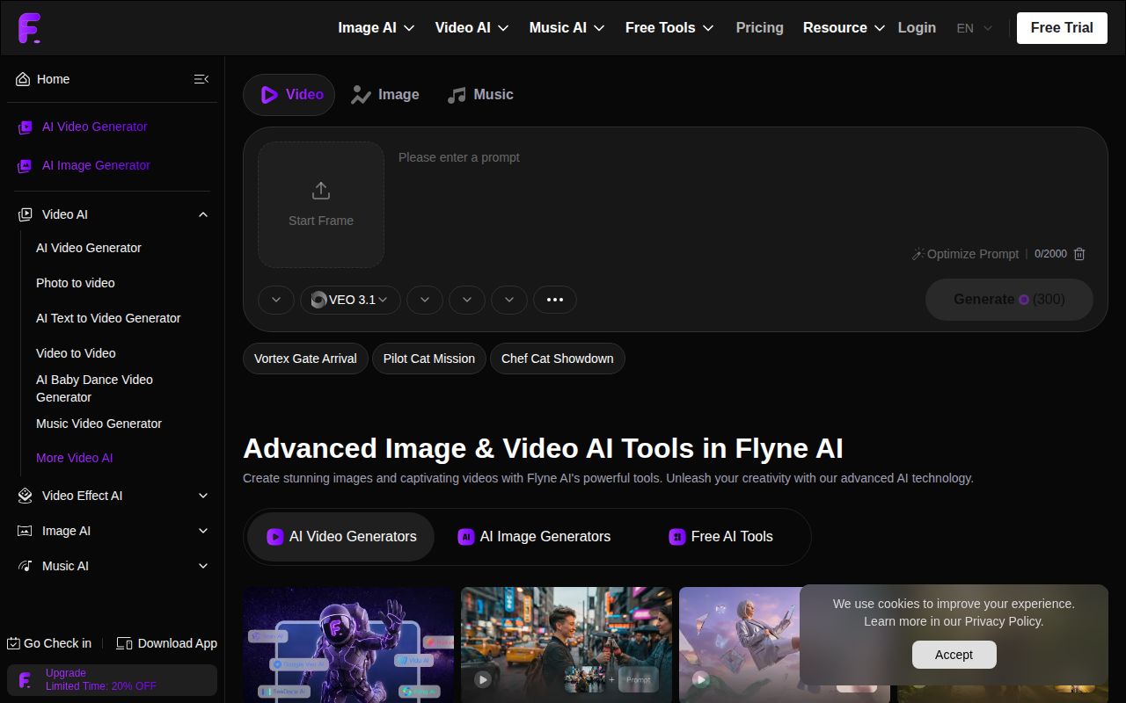
Task: Open Music Video Generator in sidebar
Action: tap(99, 424)
